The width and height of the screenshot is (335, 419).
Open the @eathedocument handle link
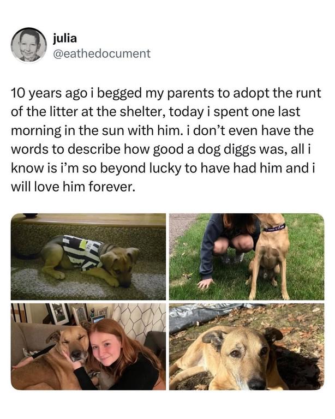point(102,53)
